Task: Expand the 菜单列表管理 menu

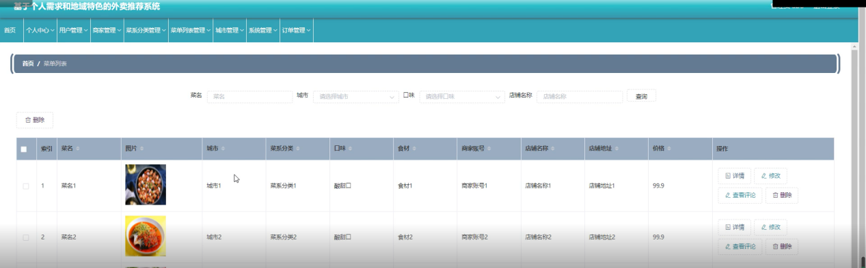Action: coord(190,30)
